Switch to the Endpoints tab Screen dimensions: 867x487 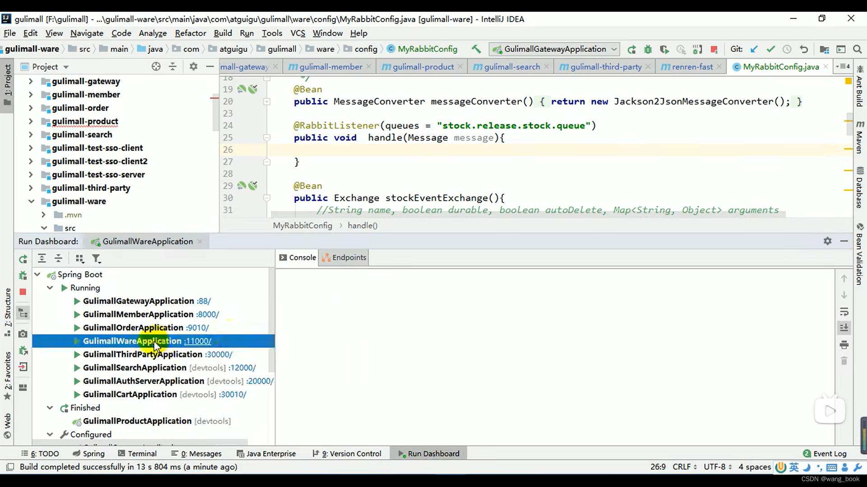click(x=344, y=257)
